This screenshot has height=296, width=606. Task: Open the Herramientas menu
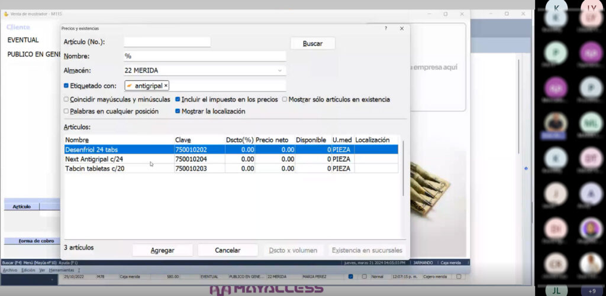point(62,270)
